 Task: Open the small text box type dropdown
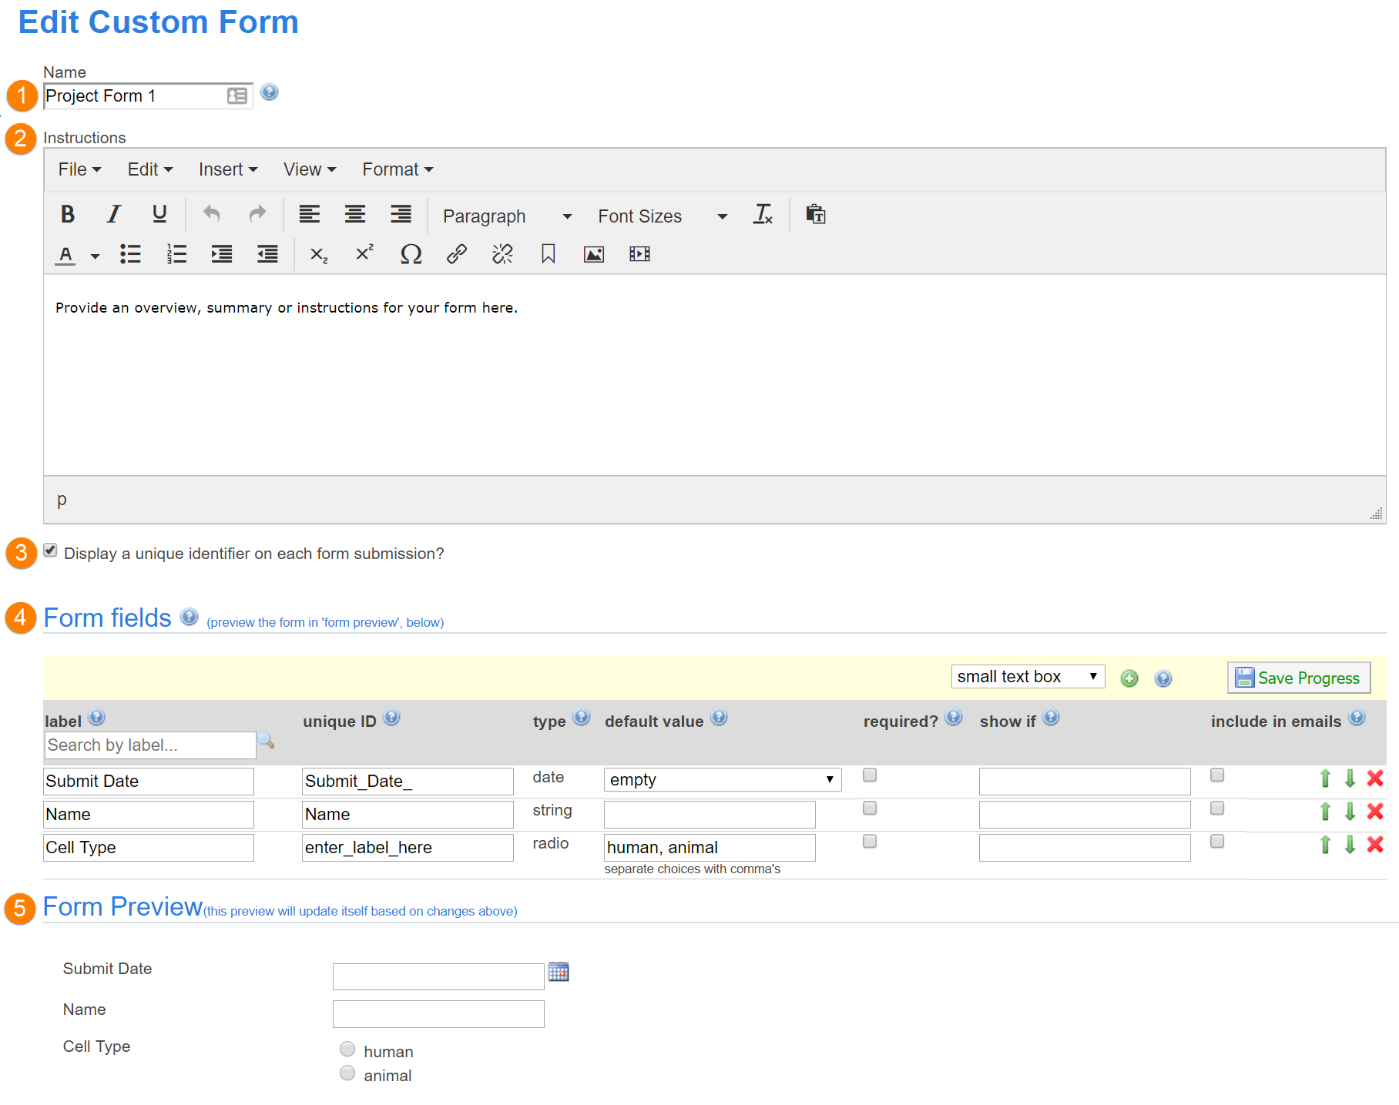click(x=1027, y=677)
